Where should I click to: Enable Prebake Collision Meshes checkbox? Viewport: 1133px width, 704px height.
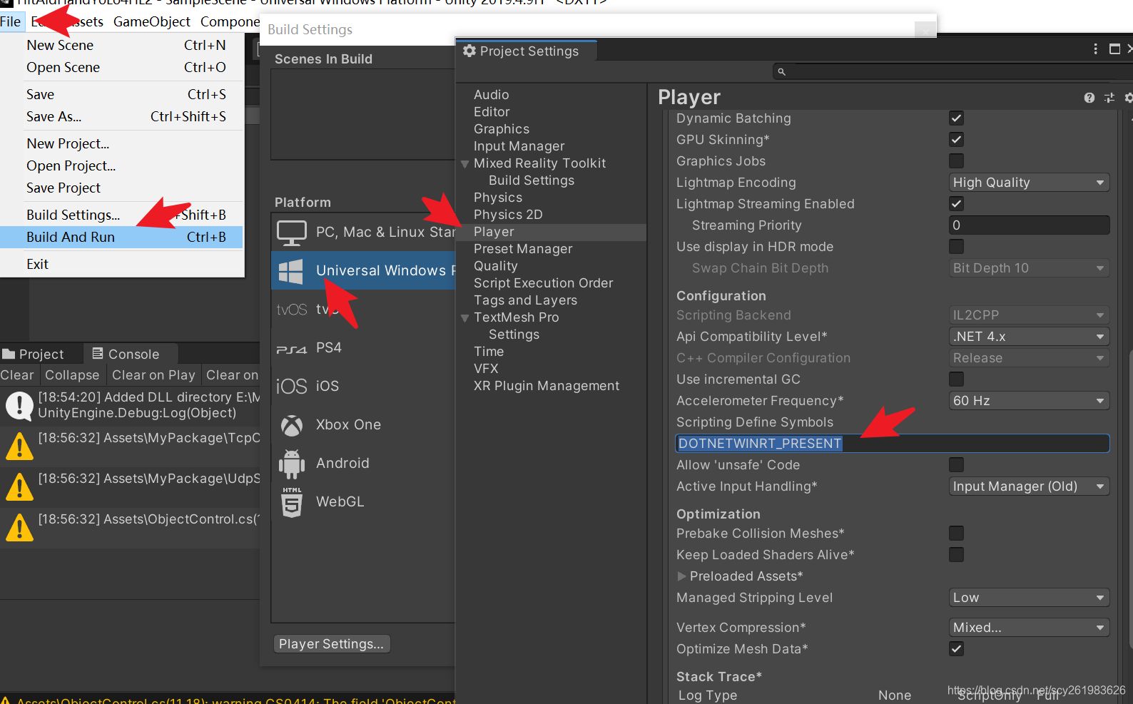point(956,534)
